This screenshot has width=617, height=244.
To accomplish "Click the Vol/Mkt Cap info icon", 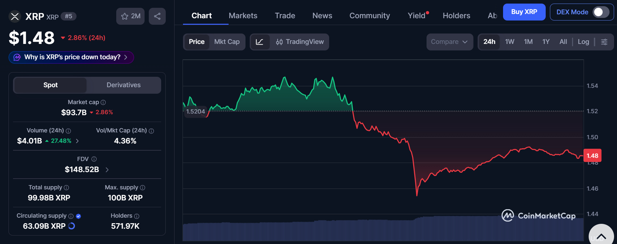I will (x=151, y=131).
